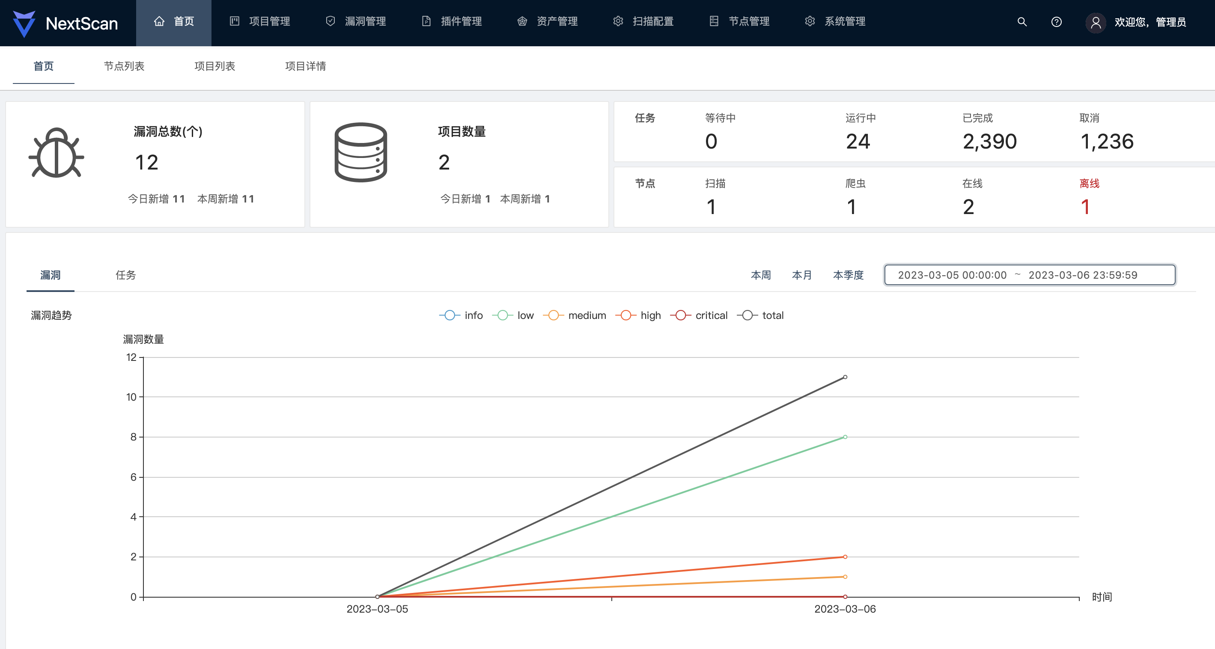
Task: Switch to the 节点列表 tab
Action: coord(124,66)
